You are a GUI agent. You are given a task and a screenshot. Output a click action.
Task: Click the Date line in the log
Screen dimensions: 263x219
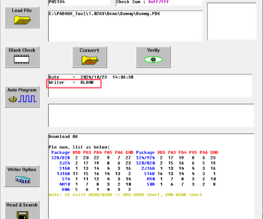tap(91, 77)
